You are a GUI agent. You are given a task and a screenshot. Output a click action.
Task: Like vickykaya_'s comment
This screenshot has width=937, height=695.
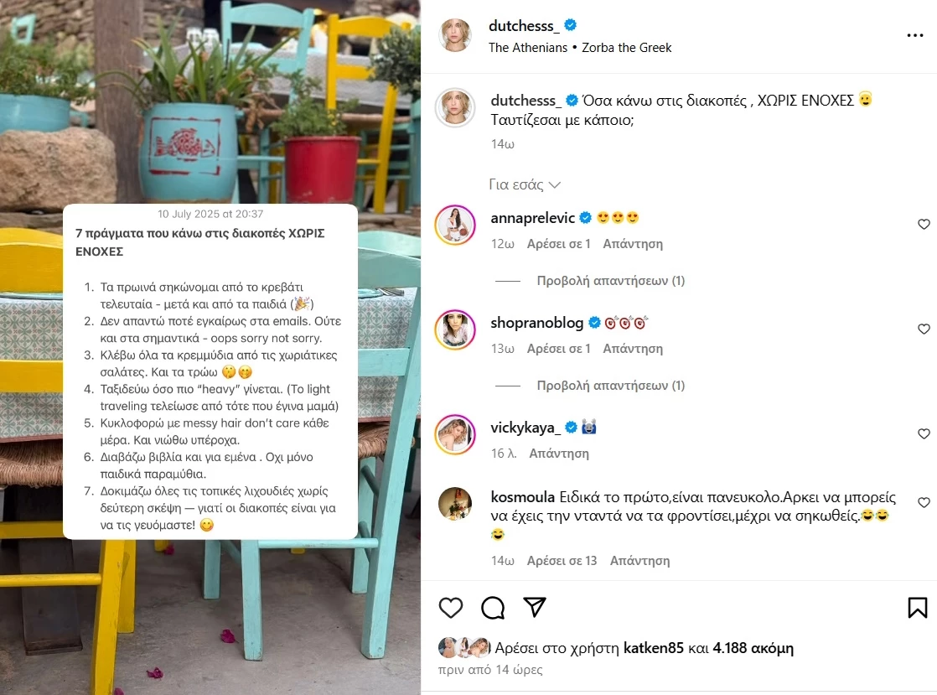pos(924,434)
